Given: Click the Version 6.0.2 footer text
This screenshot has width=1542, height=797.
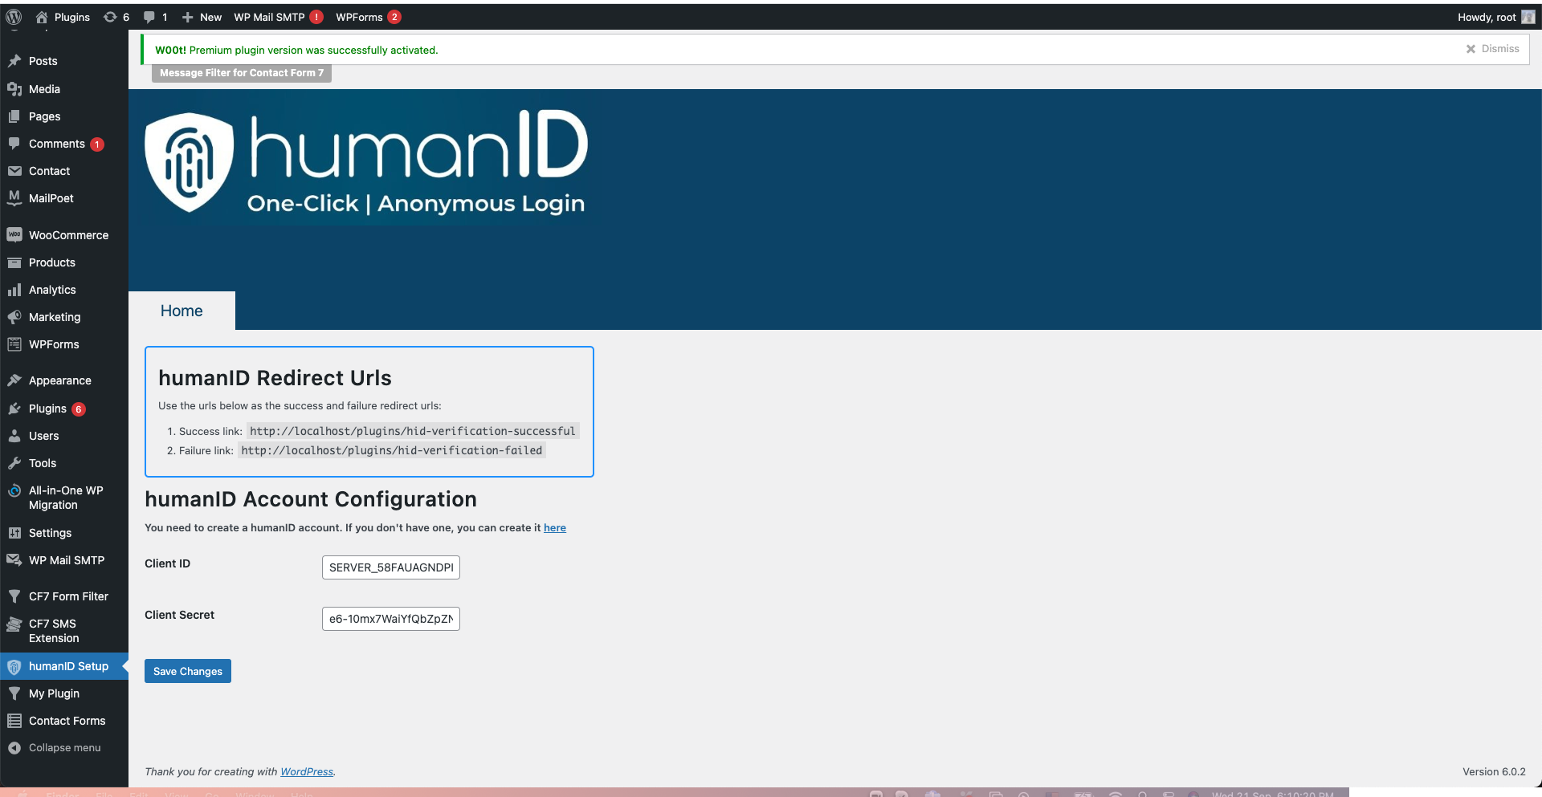Looking at the screenshot, I should point(1494,771).
